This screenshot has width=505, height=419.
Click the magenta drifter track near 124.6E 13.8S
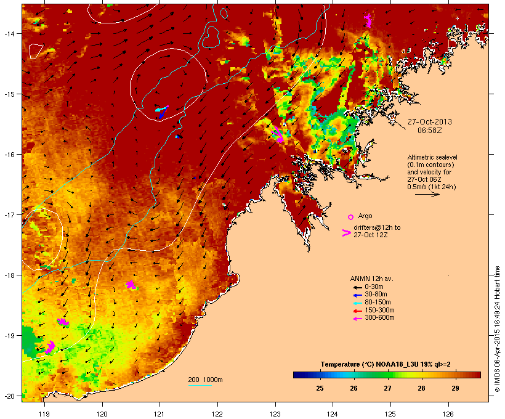368,20
